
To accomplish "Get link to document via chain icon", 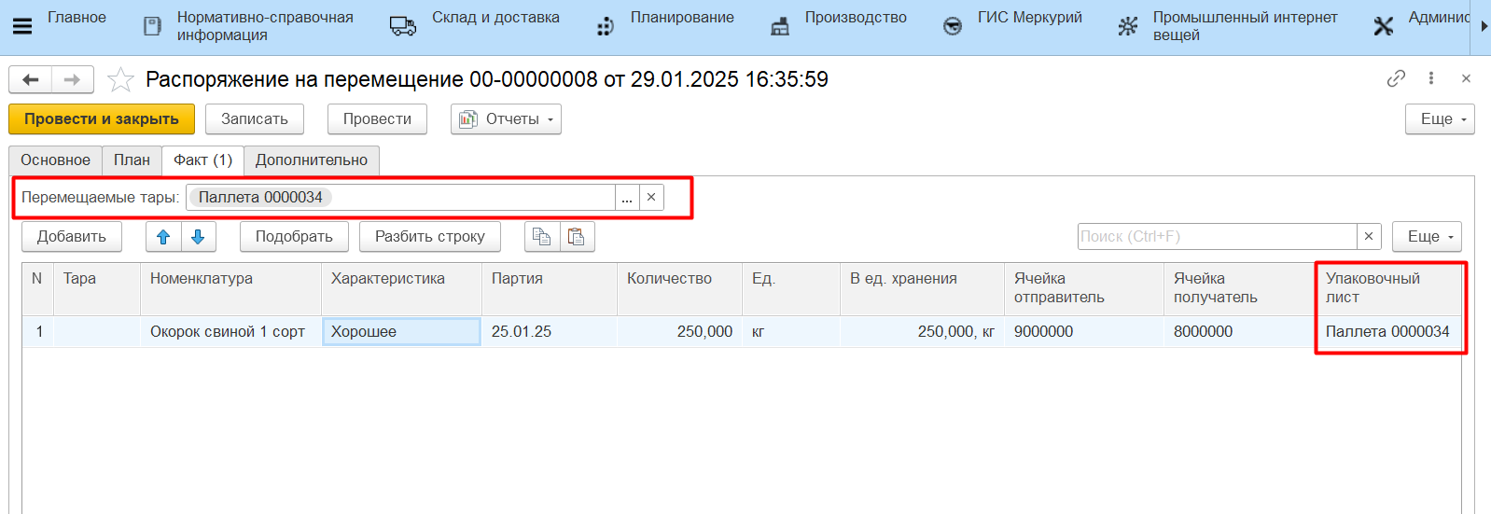I will click(x=1396, y=78).
